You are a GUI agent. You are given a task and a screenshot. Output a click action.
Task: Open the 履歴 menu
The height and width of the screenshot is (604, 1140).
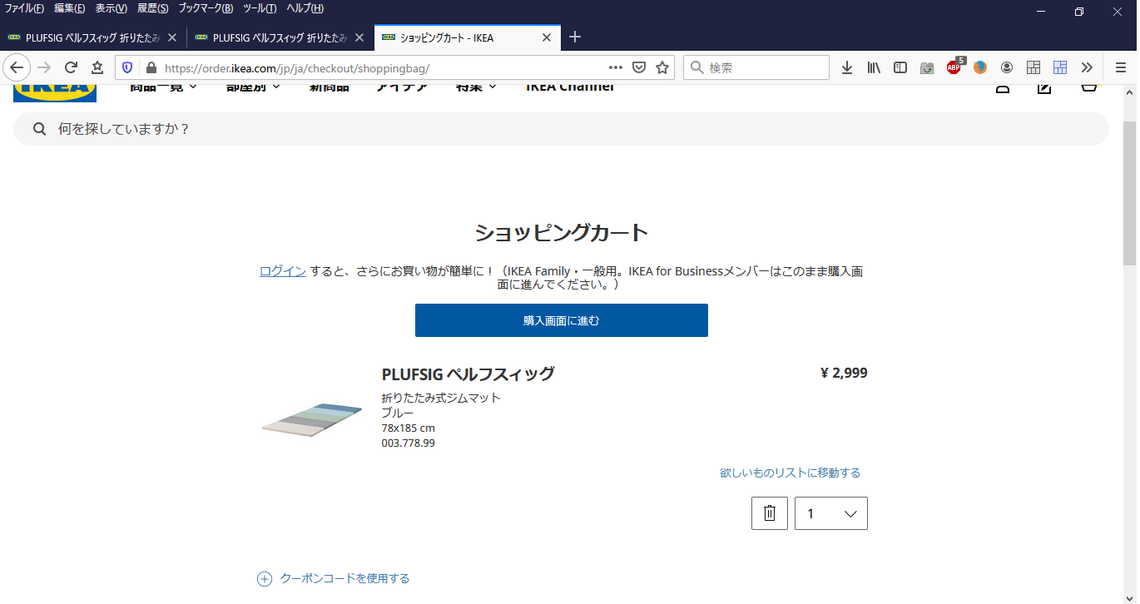(152, 8)
